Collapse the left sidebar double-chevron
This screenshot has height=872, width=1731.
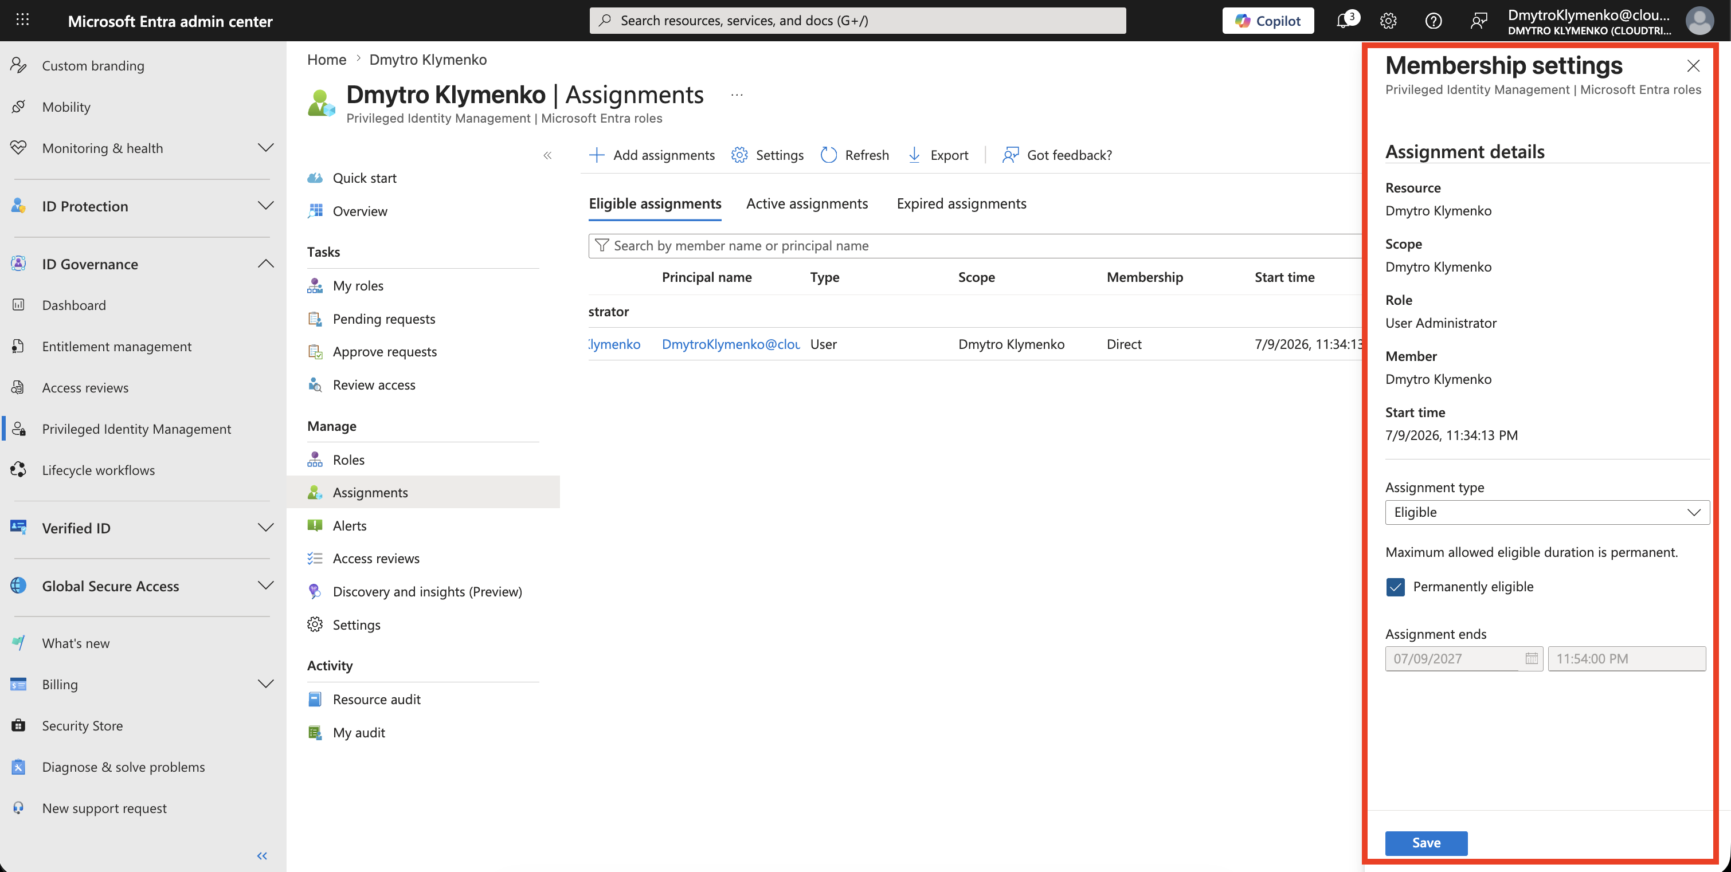262,855
